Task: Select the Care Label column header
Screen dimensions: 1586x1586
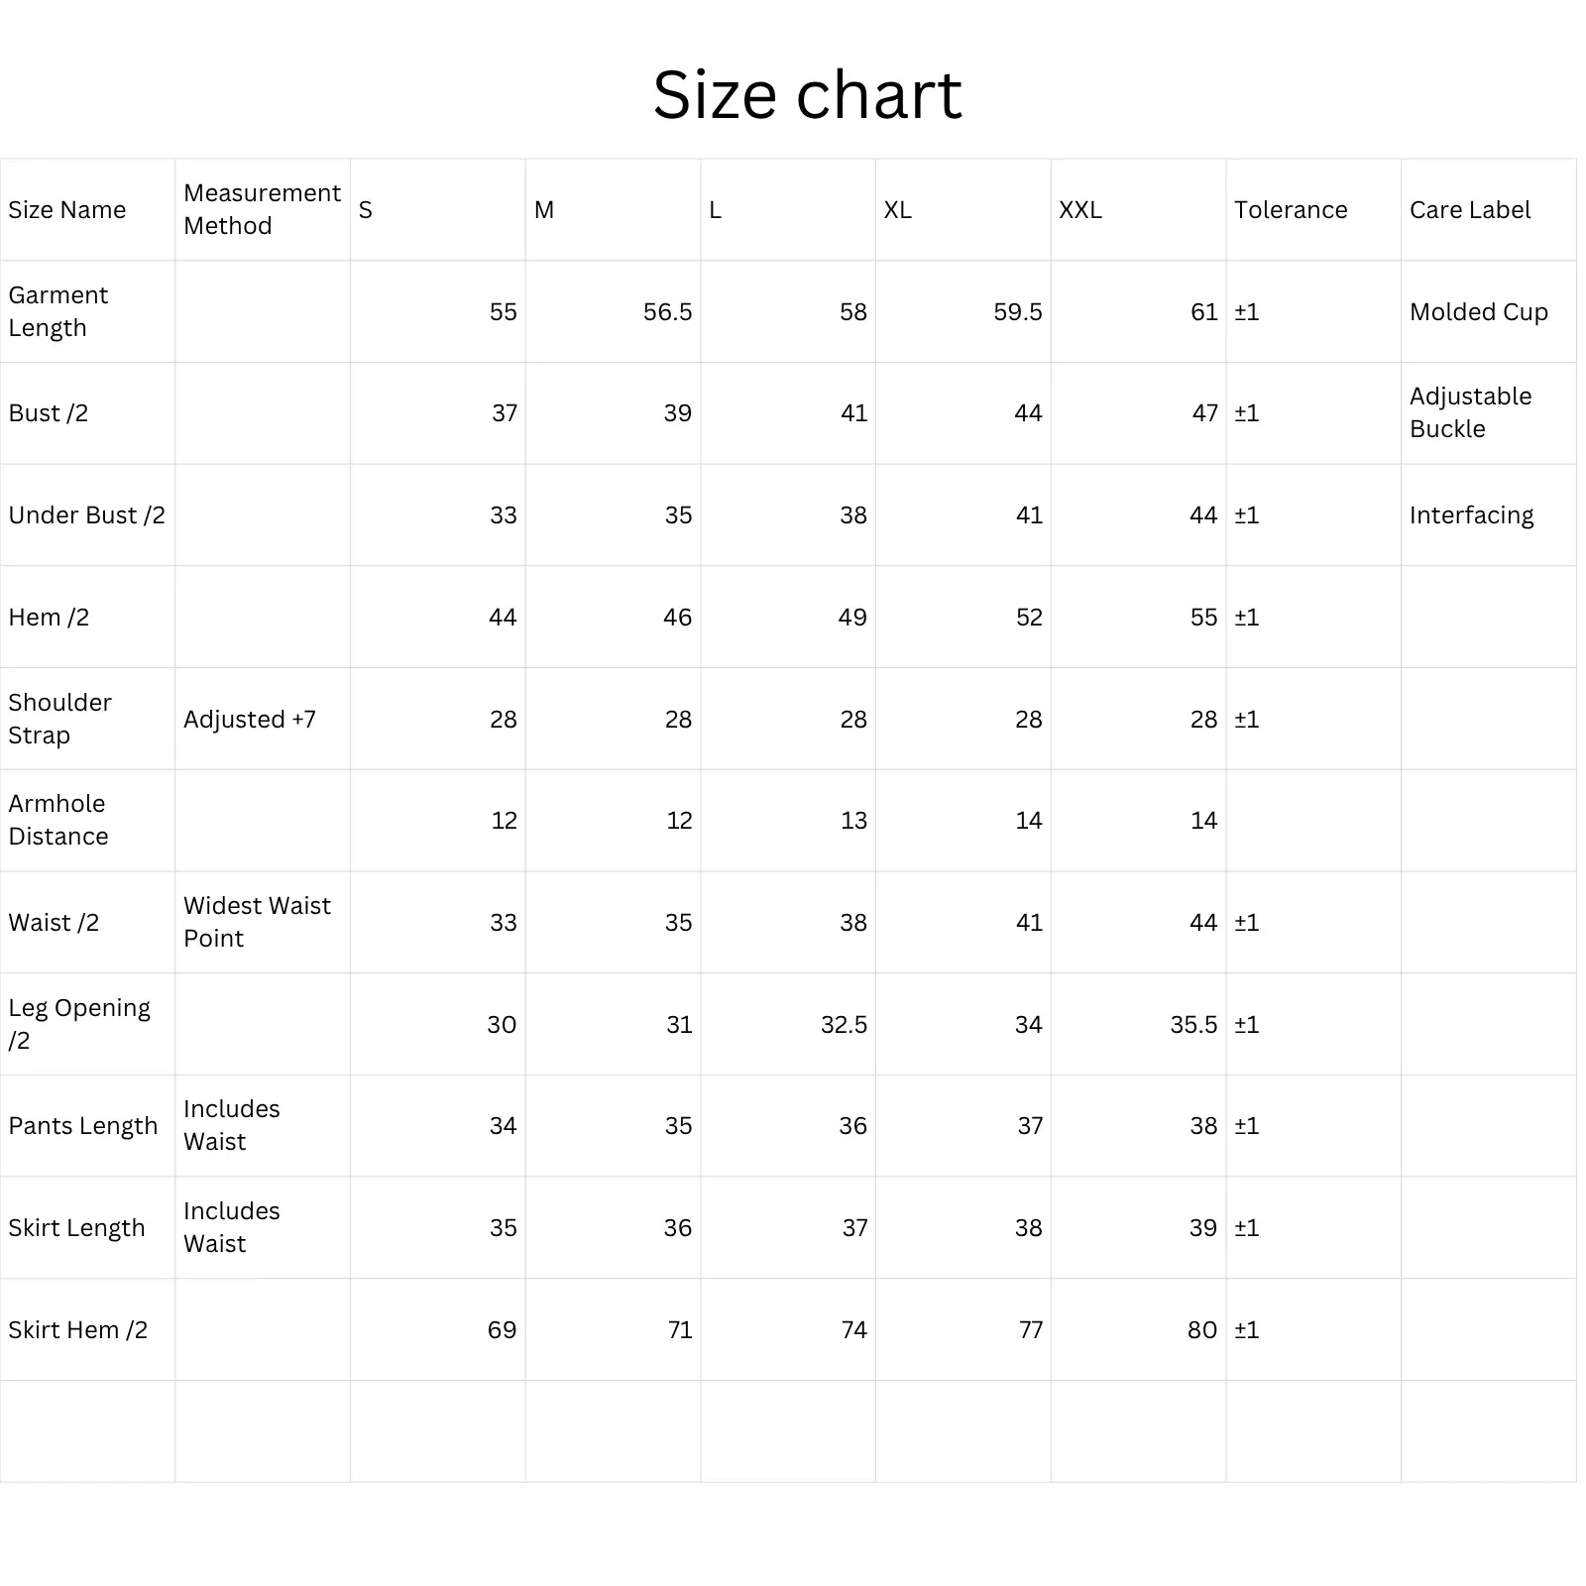Action: [x=1470, y=210]
